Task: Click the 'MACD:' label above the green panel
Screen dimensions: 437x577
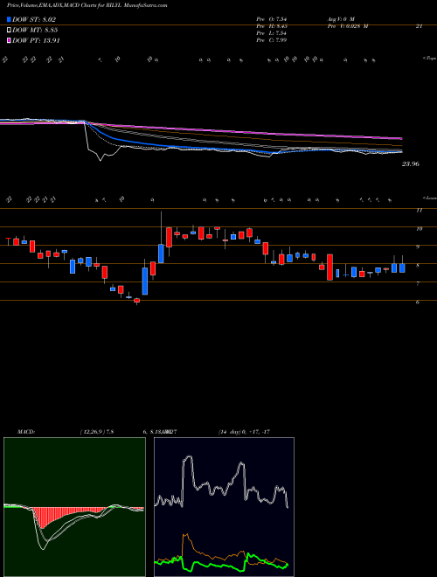Action: (25, 431)
